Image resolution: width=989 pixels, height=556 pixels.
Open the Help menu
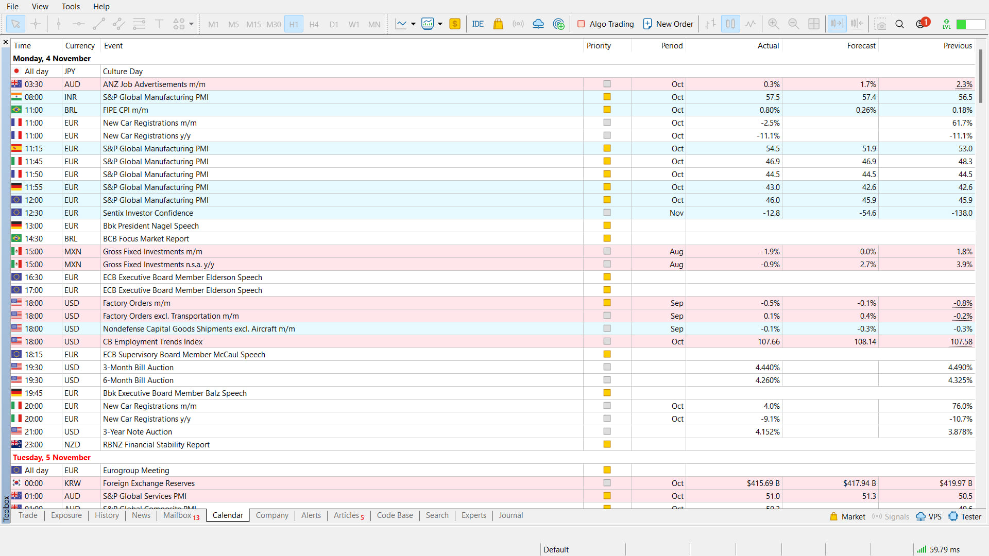tap(101, 6)
